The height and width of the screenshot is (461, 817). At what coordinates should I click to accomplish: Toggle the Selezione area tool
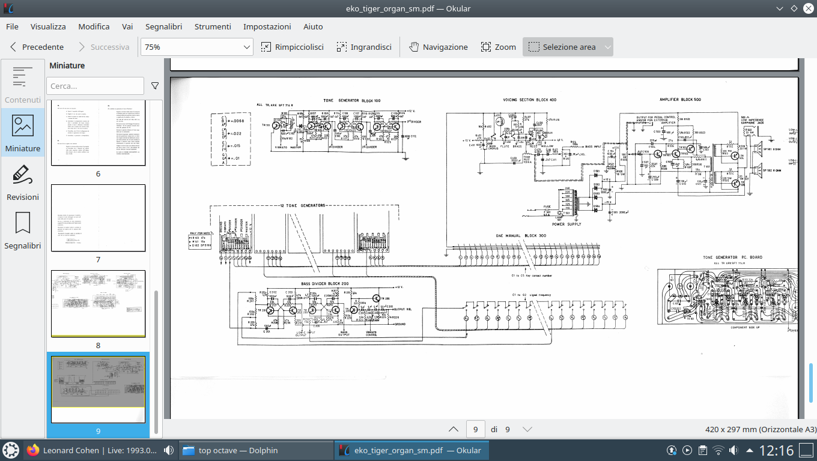[x=562, y=47]
